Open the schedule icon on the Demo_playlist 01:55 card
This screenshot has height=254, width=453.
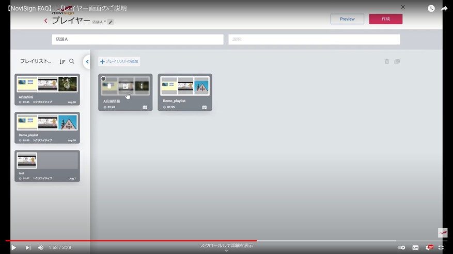pos(204,107)
